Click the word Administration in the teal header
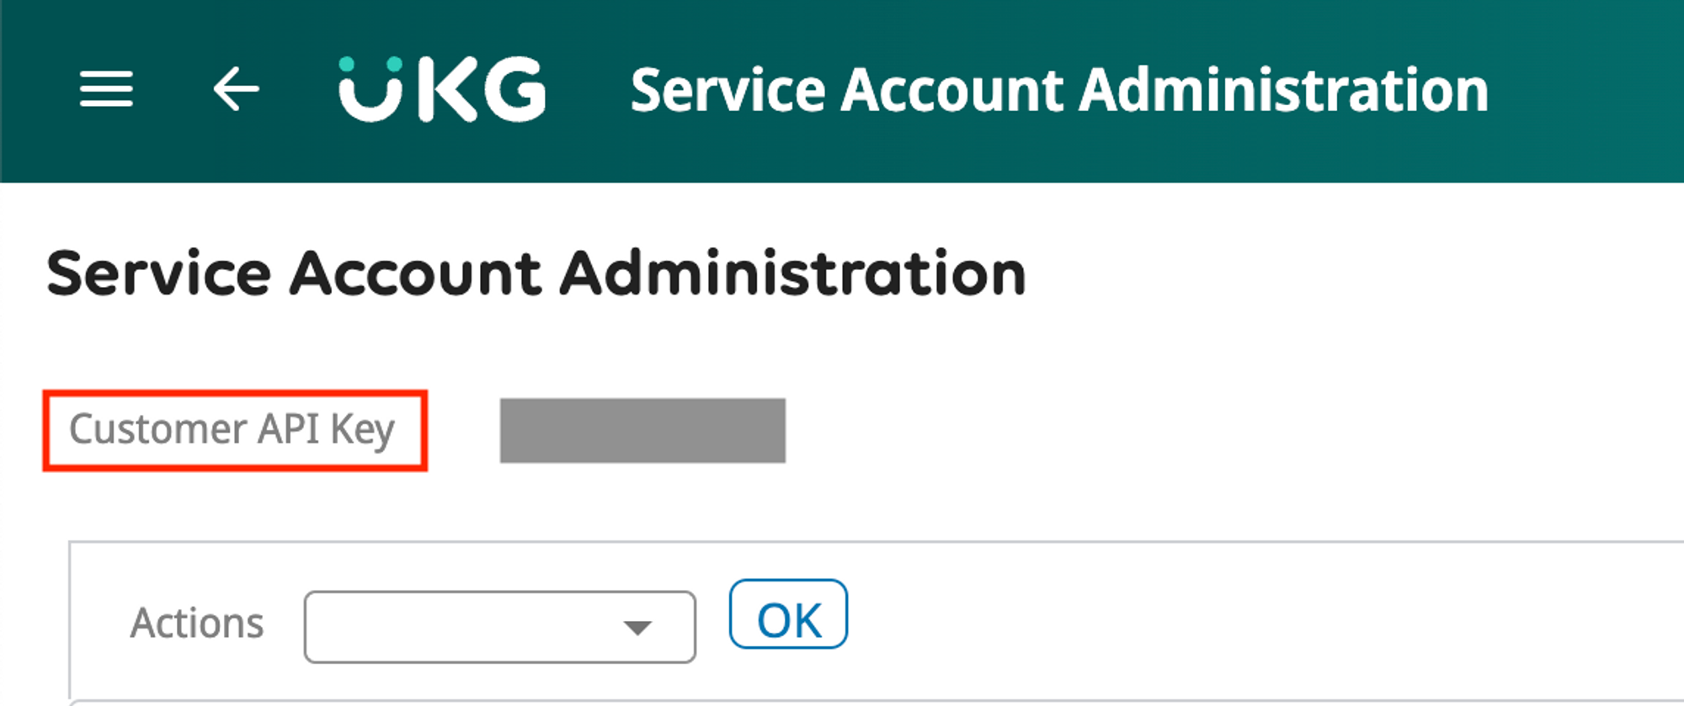This screenshot has width=1684, height=706. click(x=1284, y=90)
